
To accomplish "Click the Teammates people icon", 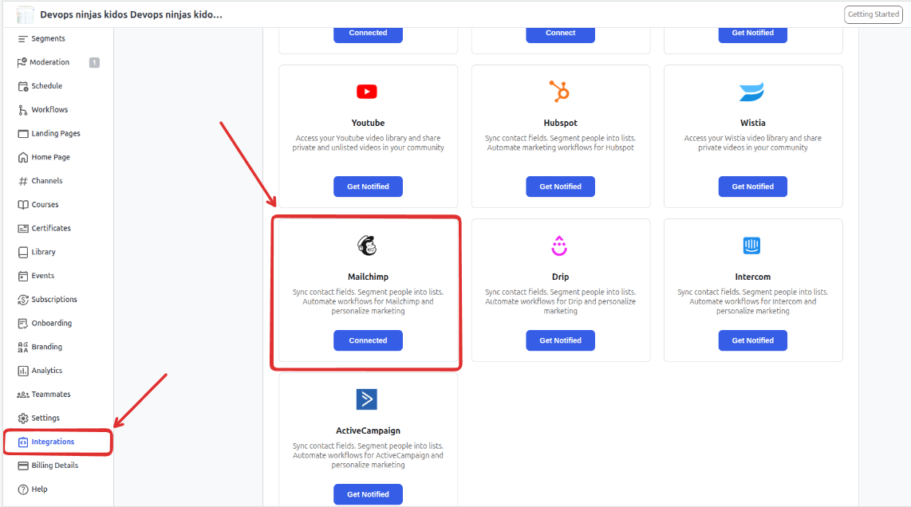I will coord(22,395).
